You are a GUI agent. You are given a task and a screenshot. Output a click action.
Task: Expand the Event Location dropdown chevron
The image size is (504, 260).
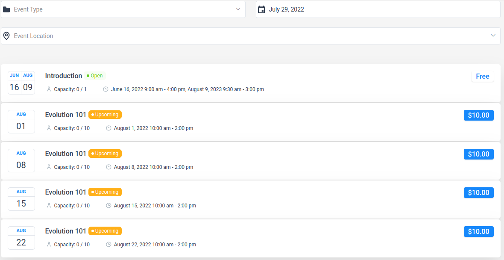pyautogui.click(x=493, y=36)
